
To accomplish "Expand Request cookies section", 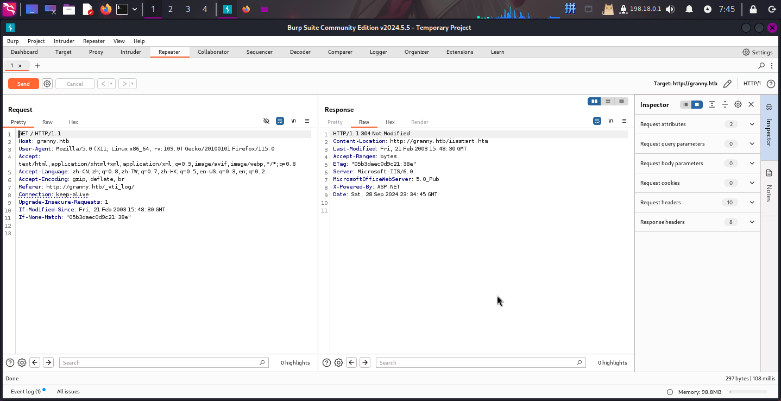I will point(697,183).
